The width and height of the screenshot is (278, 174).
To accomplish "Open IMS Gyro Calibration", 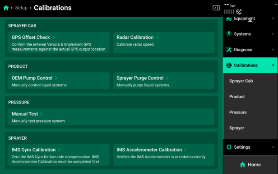I will (59, 155).
